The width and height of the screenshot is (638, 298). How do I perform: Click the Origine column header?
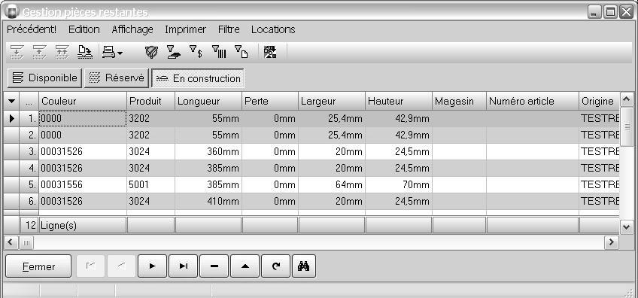[x=599, y=101]
